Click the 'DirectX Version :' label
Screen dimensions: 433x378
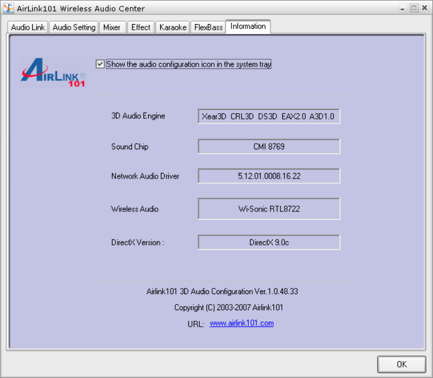click(137, 242)
